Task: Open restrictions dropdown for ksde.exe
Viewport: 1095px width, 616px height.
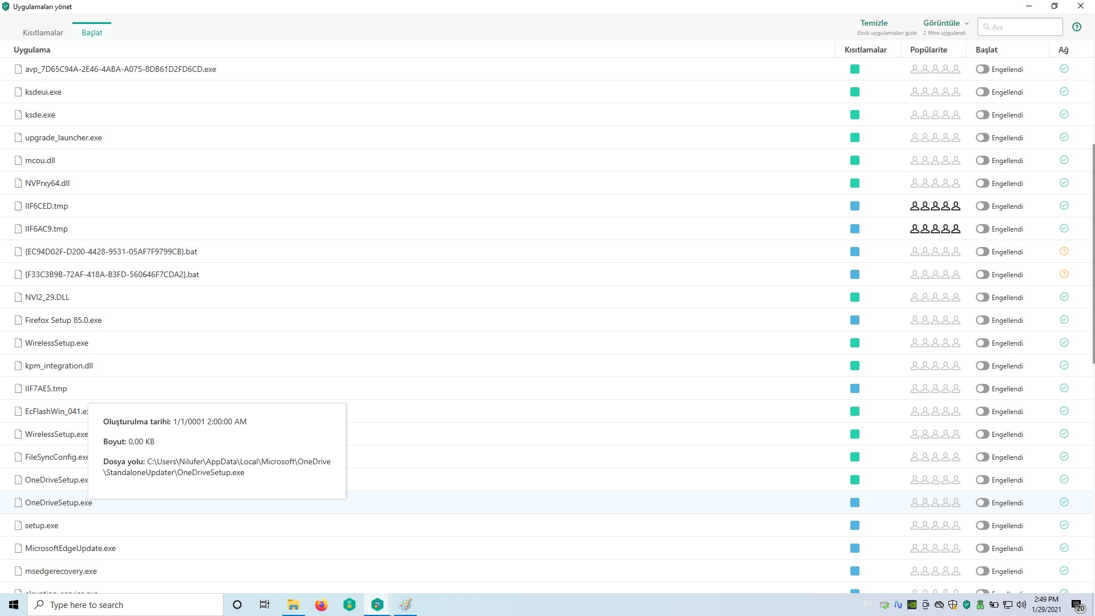Action: [854, 115]
